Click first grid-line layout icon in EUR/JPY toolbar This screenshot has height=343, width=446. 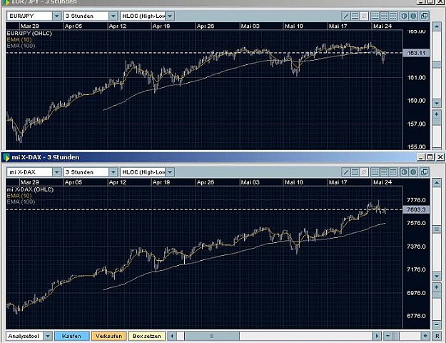point(375,16)
